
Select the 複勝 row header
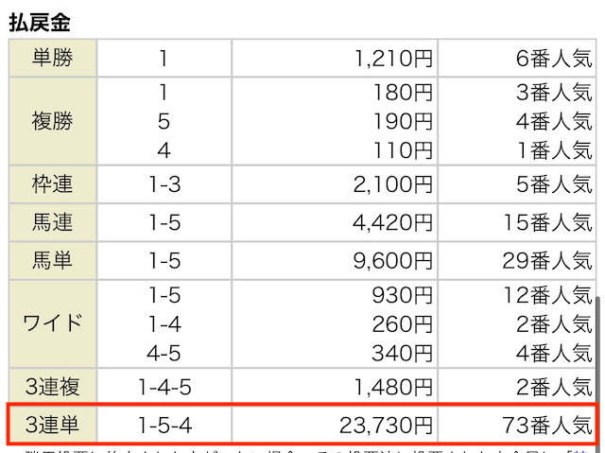click(x=51, y=122)
